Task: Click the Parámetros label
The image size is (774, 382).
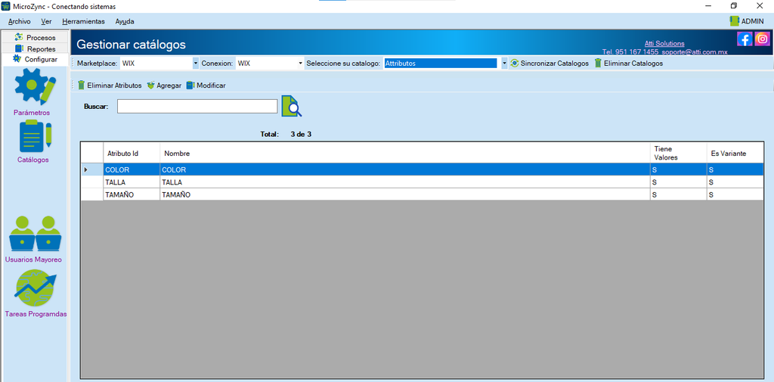Action: pos(32,113)
